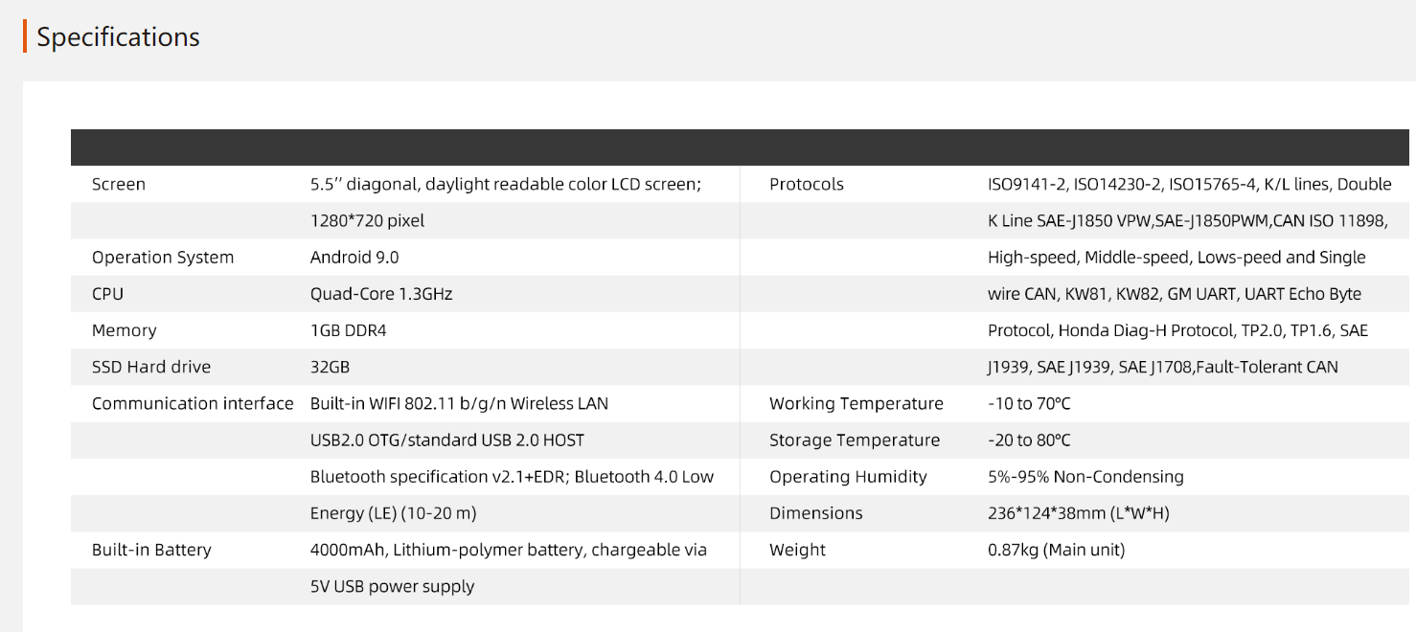This screenshot has width=1416, height=632.
Task: Click the Screen row label
Action: [119, 184]
